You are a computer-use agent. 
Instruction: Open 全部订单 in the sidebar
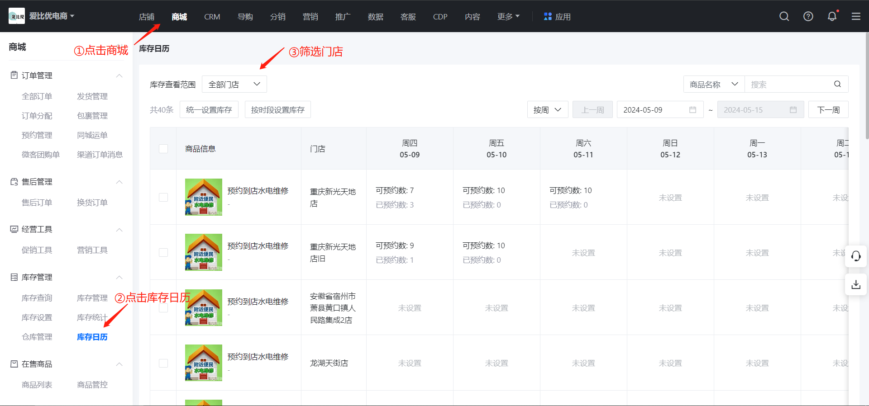37,96
